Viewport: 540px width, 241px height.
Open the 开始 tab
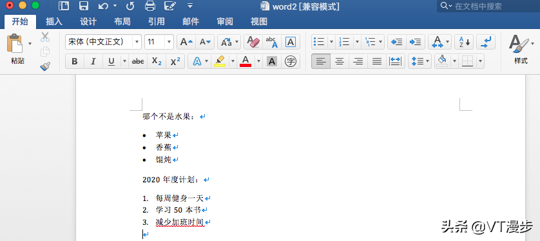20,21
